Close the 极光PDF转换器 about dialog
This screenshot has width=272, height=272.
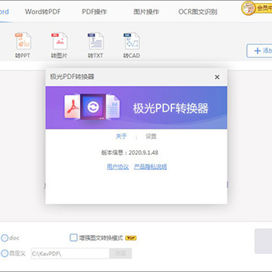tap(217, 77)
